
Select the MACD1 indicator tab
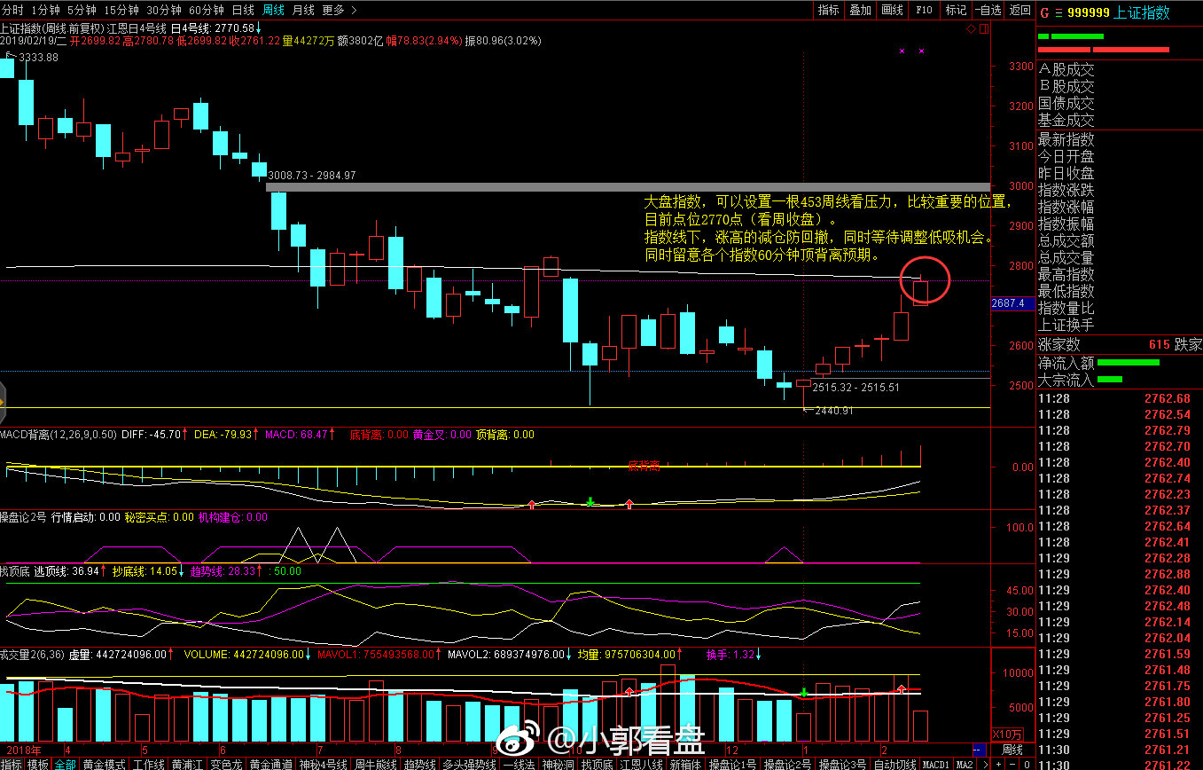tap(936, 764)
